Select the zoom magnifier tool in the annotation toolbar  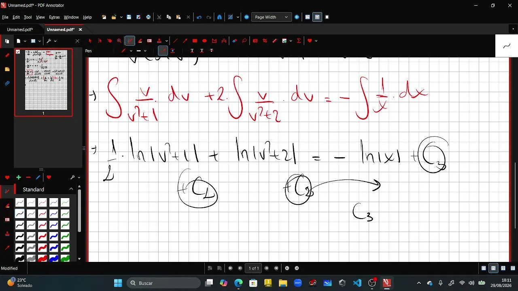pos(119,40)
